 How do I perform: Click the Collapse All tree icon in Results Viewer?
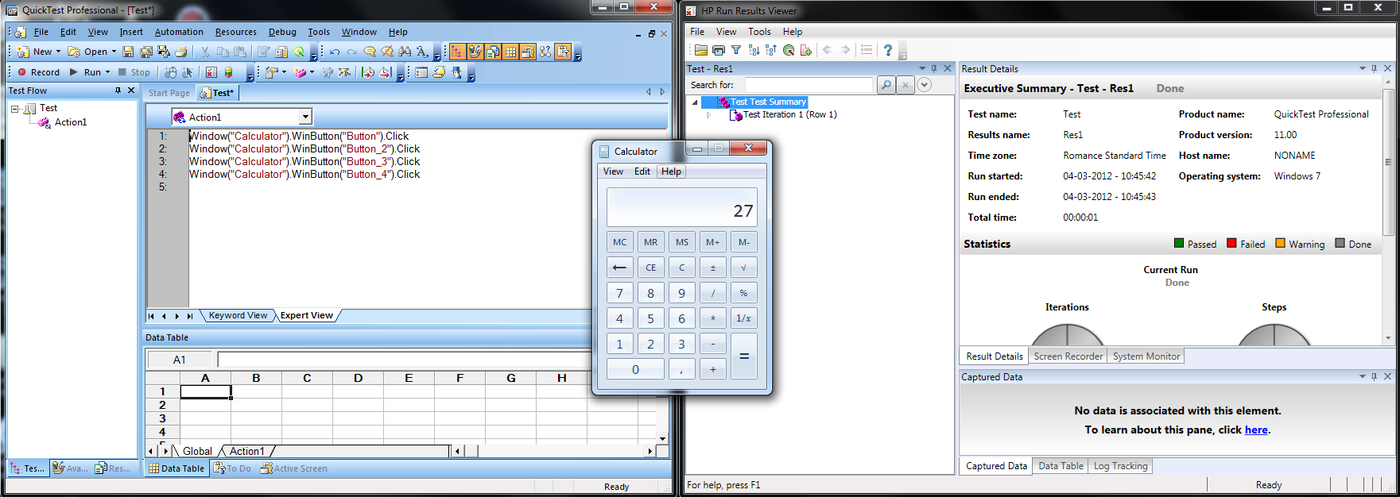click(x=771, y=50)
